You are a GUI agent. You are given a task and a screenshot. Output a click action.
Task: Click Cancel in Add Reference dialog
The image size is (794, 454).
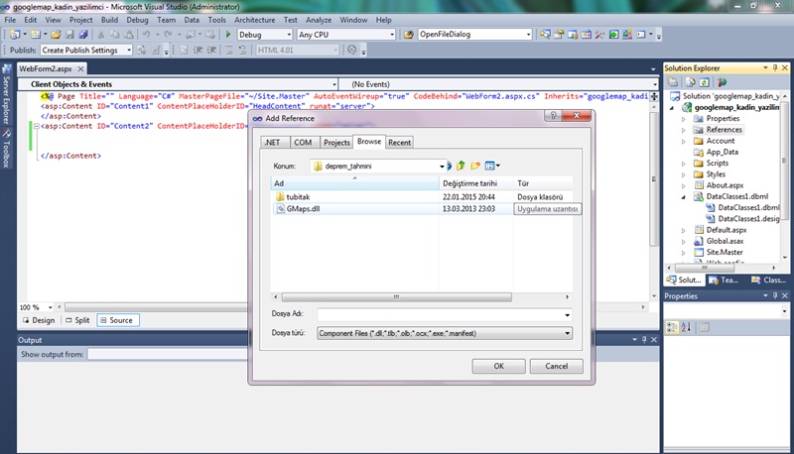coord(557,366)
